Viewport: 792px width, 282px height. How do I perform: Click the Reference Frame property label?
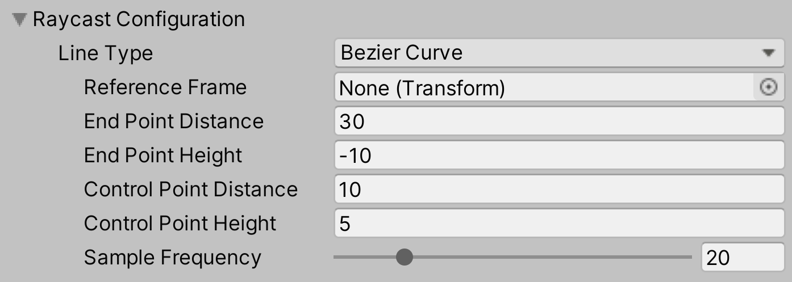165,87
